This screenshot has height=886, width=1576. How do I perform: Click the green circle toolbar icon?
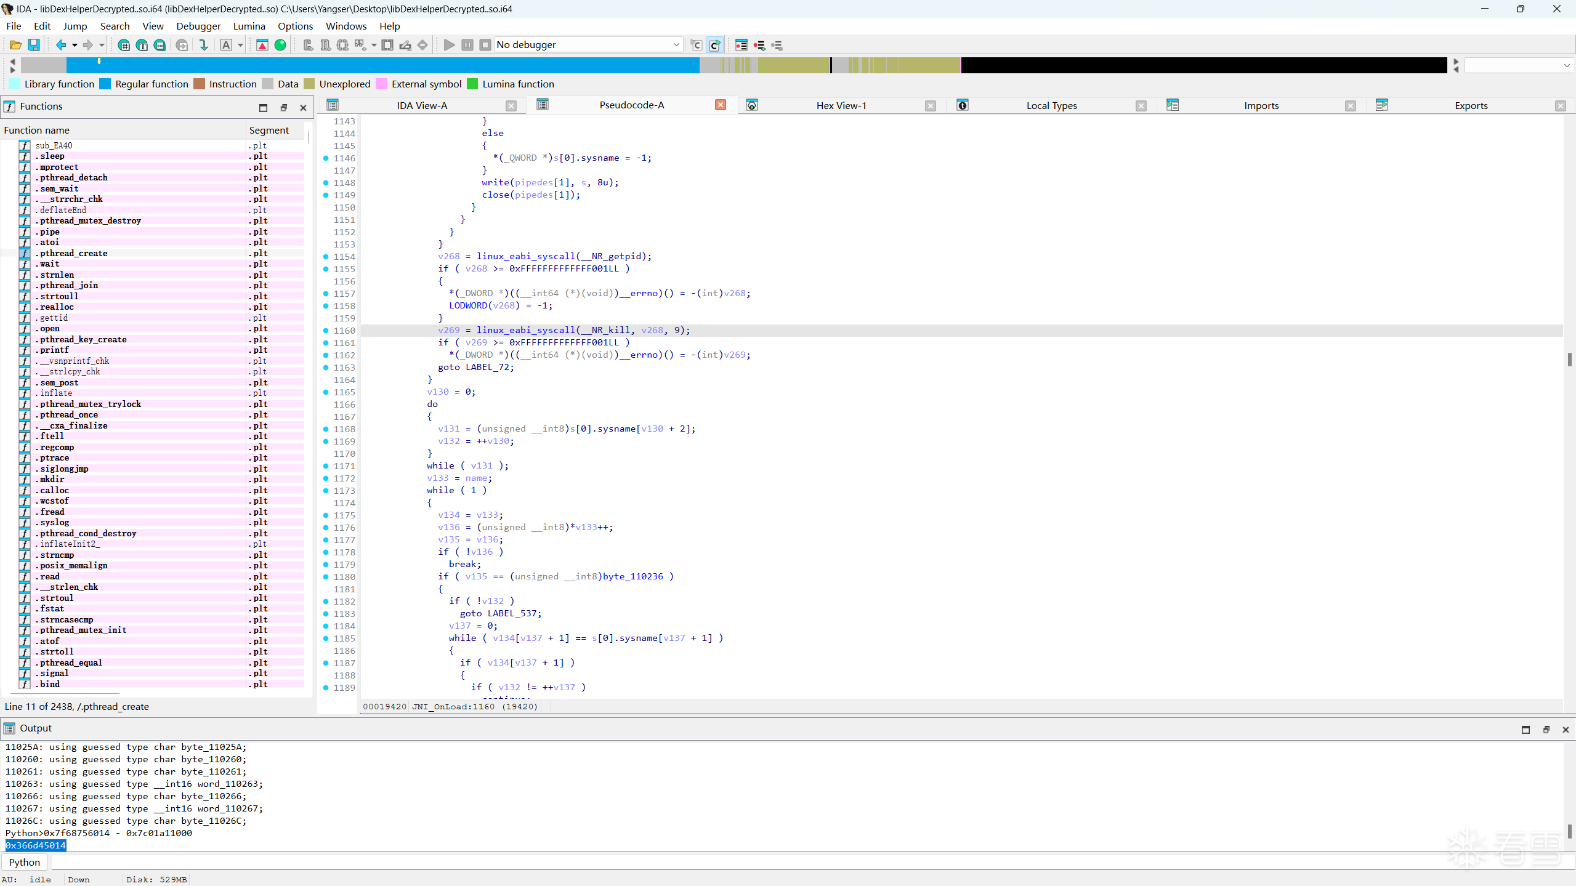280,45
